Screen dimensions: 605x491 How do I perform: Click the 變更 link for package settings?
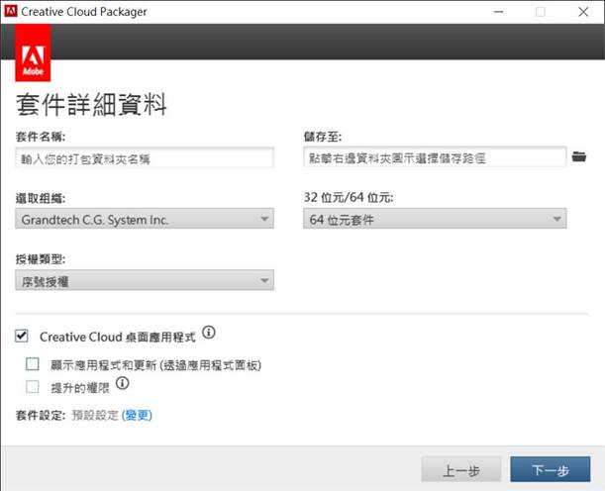[137, 416]
